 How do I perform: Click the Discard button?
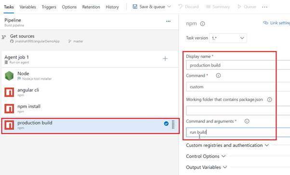[x=188, y=7]
